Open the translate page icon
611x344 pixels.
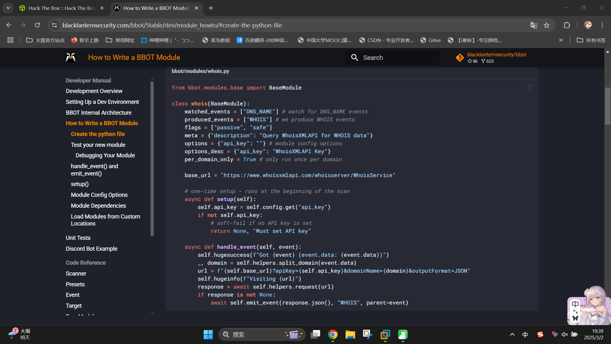(534, 25)
